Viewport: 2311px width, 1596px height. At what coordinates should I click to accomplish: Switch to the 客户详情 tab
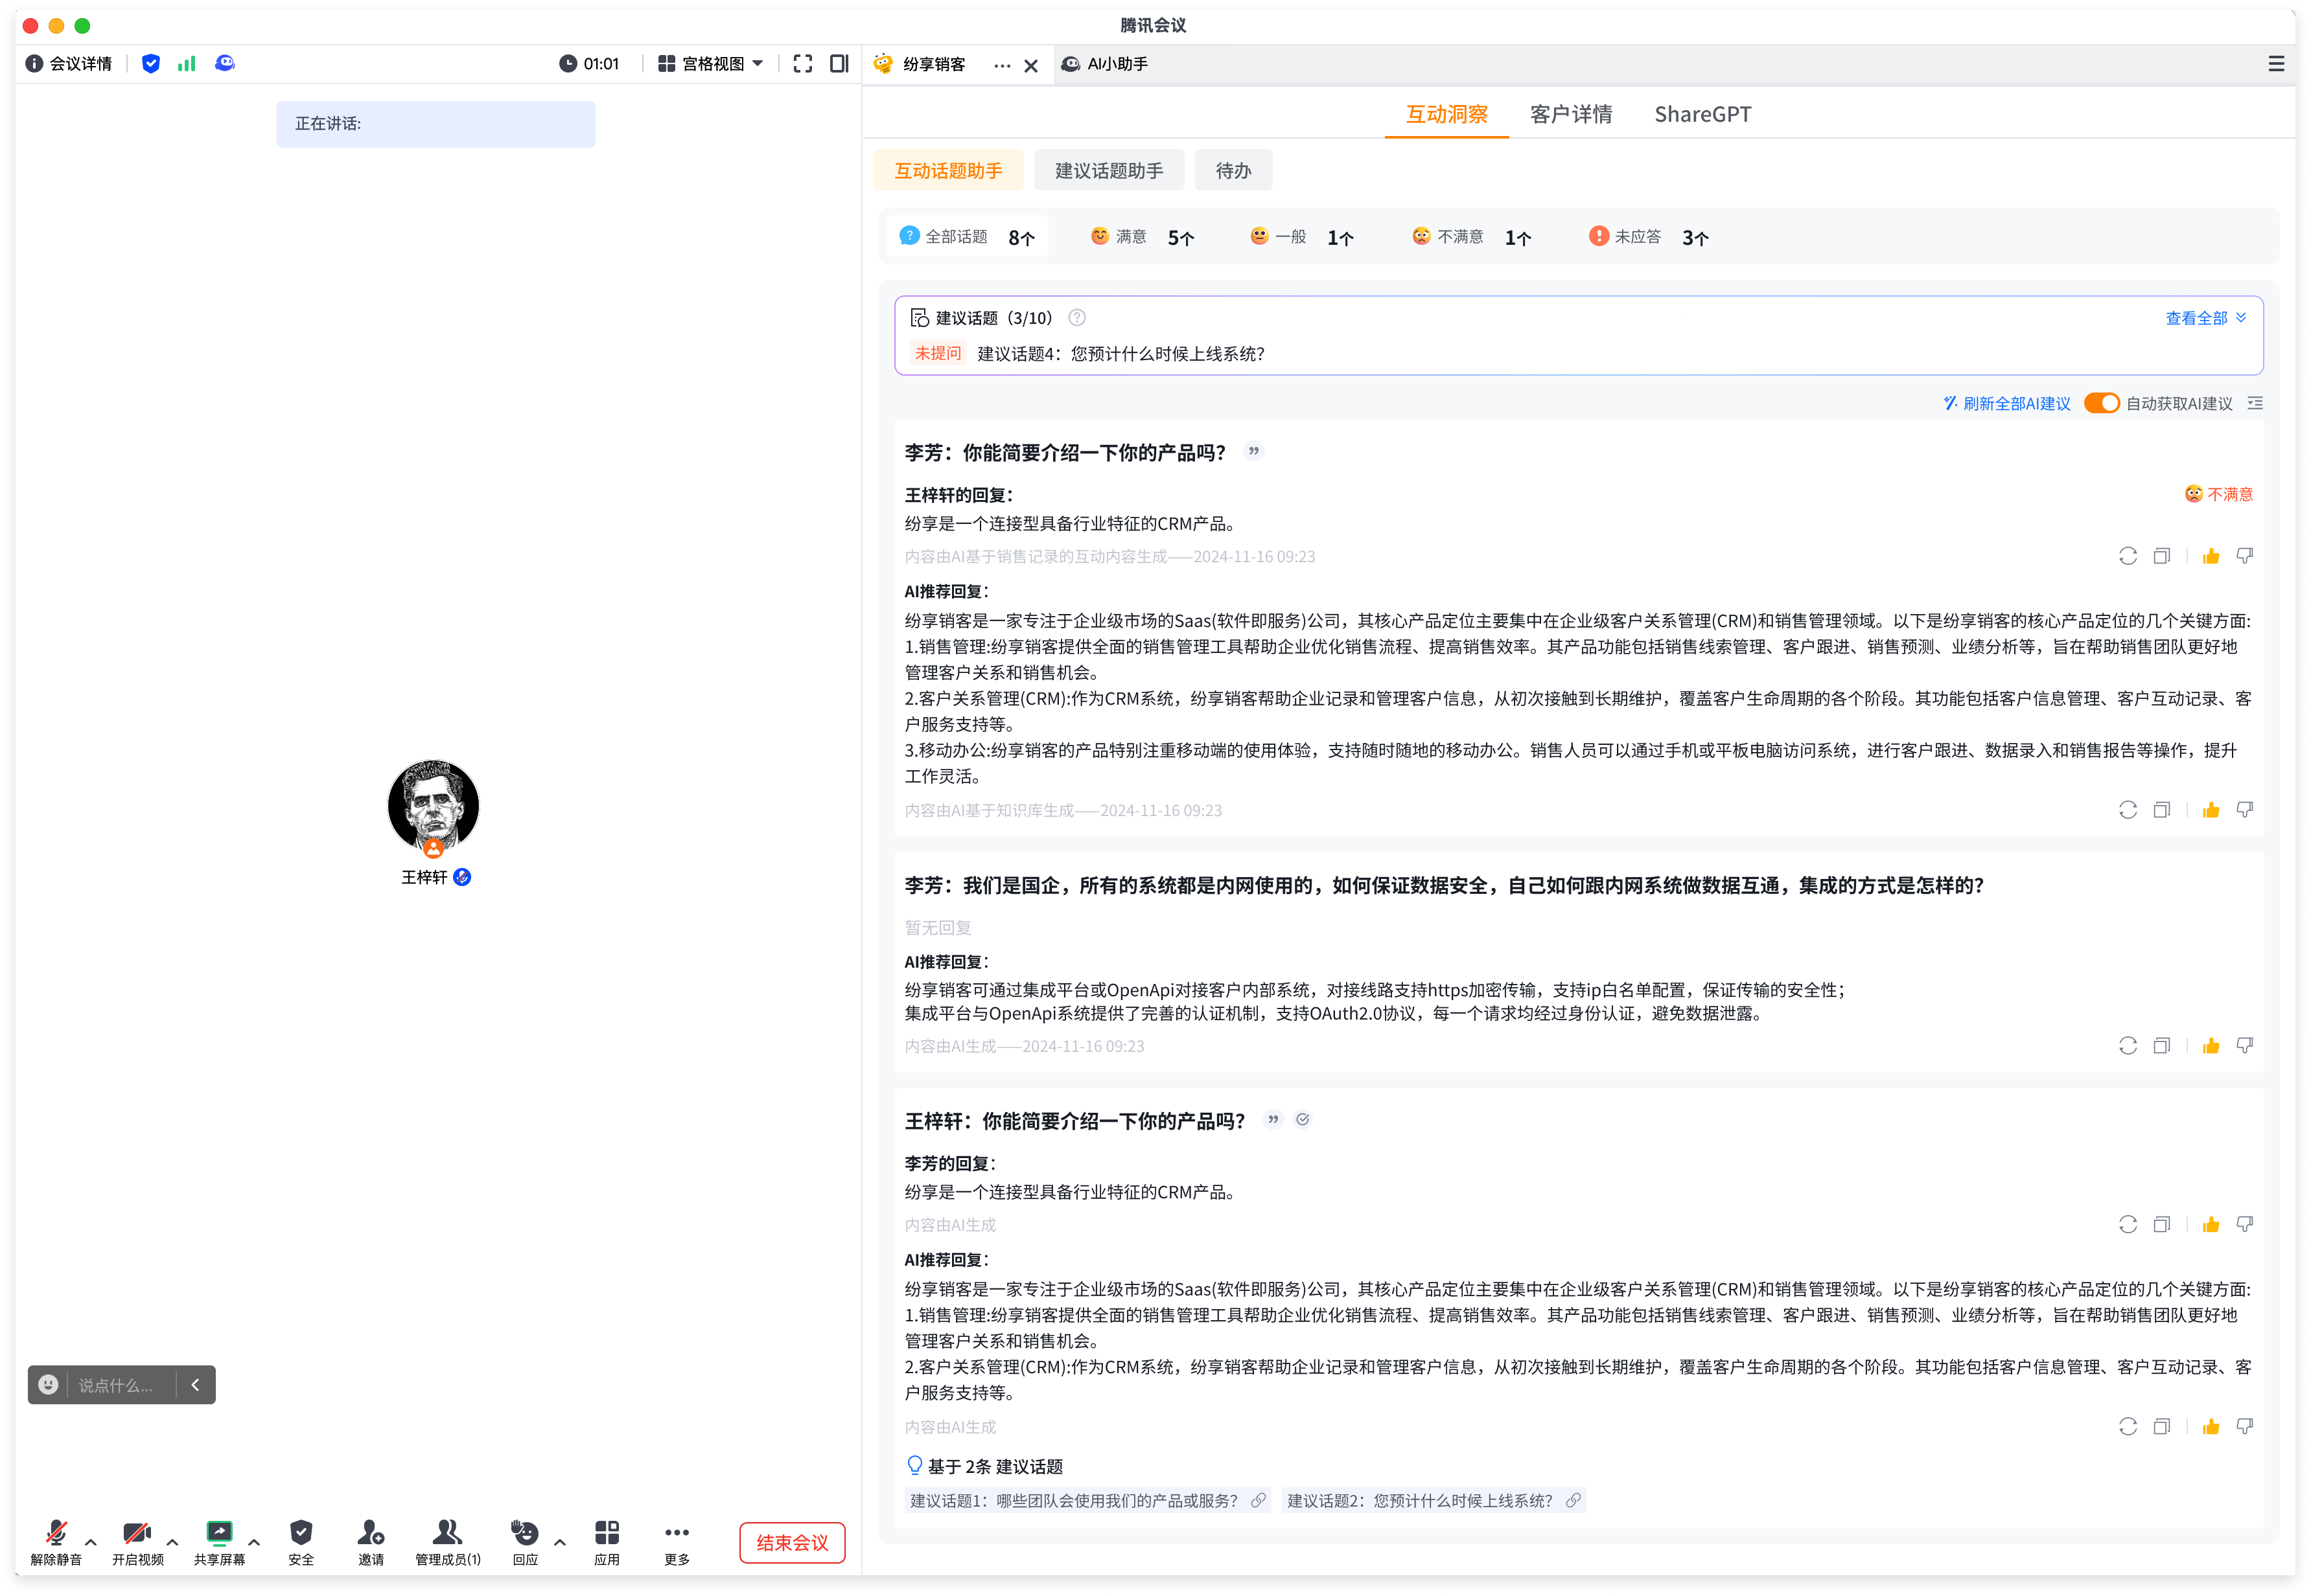click(x=1571, y=114)
